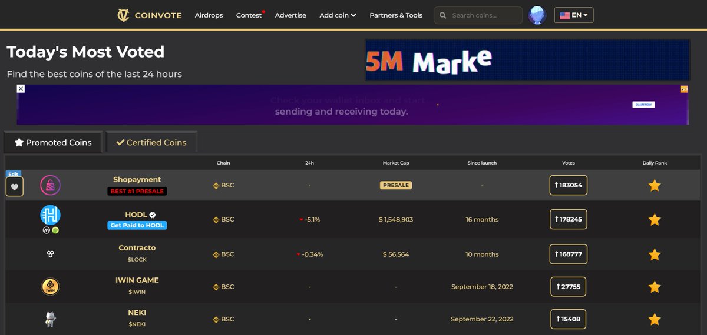Open Partners & Tools menu item
707x335 pixels.
tap(396, 15)
